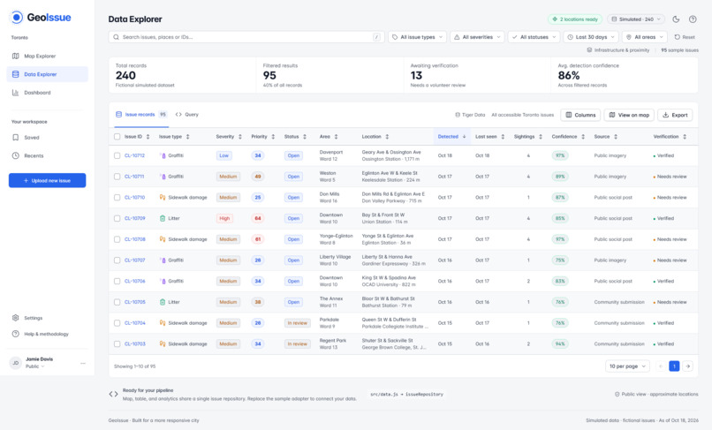This screenshot has width=712, height=430.
Task: Sort by Source column arrows
Action: click(x=616, y=137)
